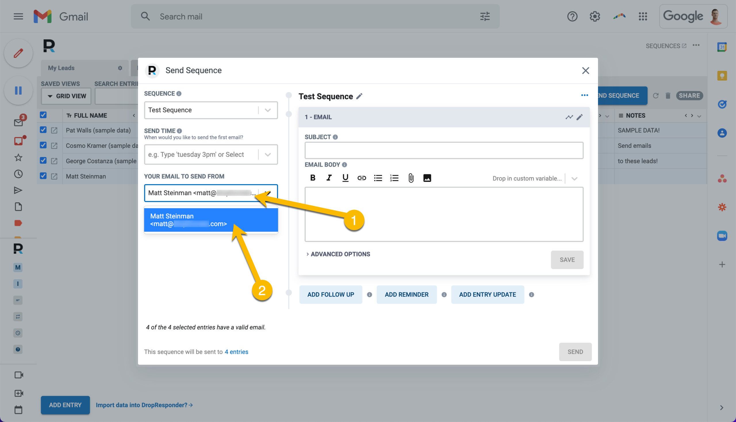The width and height of the screenshot is (736, 422).
Task: Uncheck the Pat Walls row checkbox
Action: [43, 130]
